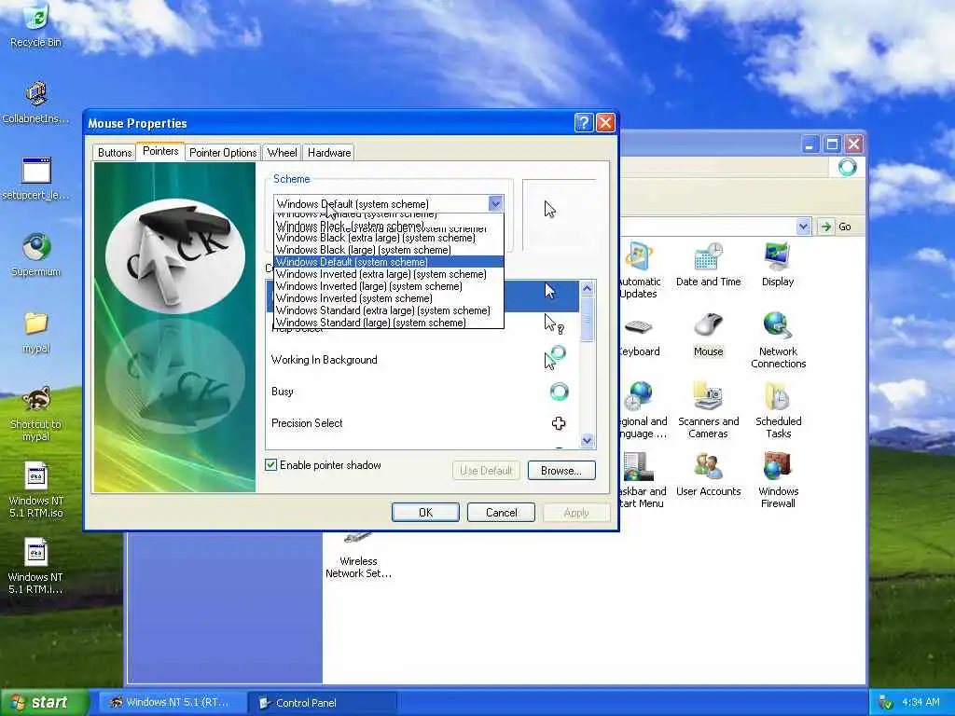The width and height of the screenshot is (955, 716).
Task: Select the mypal folder icon
Action: pos(36,332)
